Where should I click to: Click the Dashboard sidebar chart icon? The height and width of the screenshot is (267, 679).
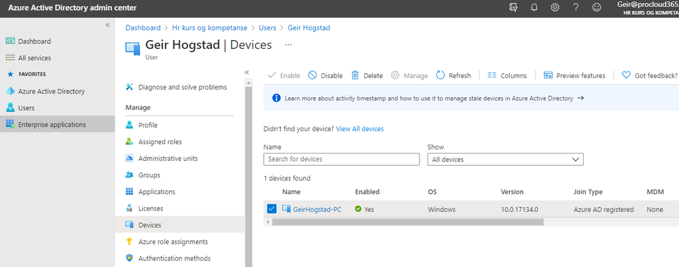point(10,41)
